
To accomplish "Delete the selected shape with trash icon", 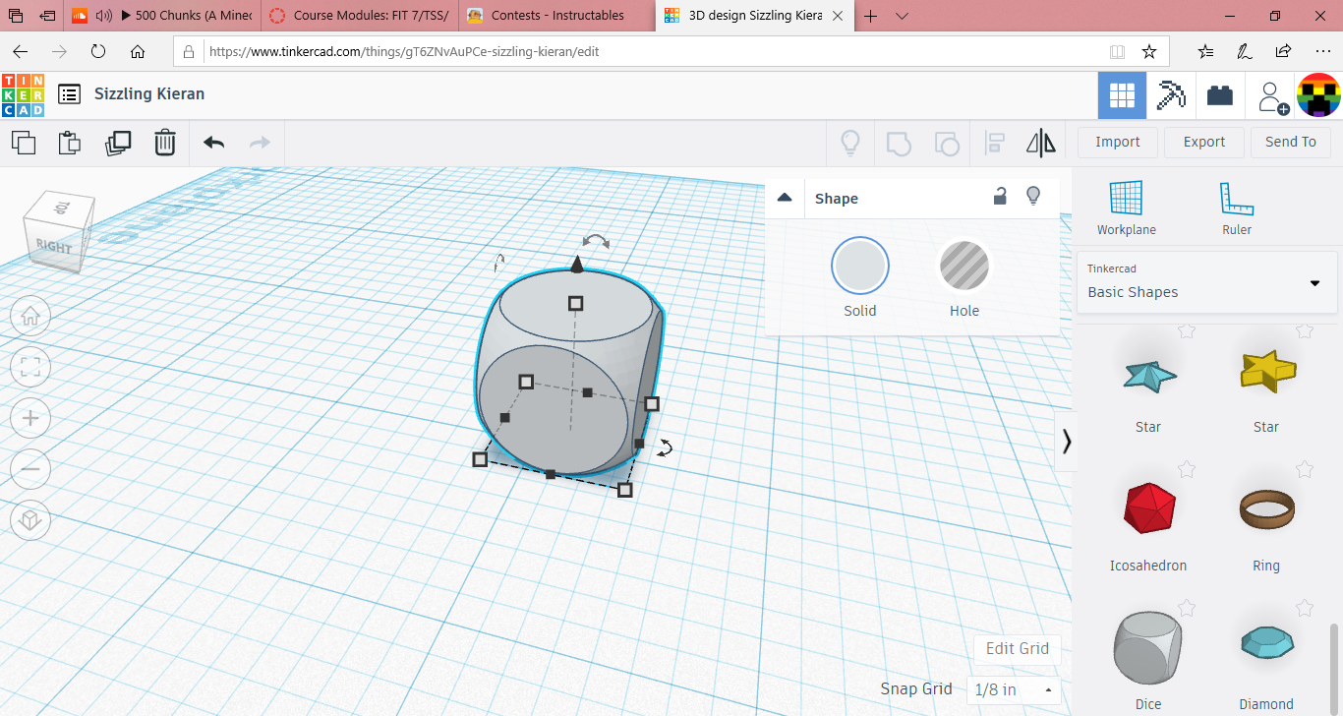I will pyautogui.click(x=164, y=143).
